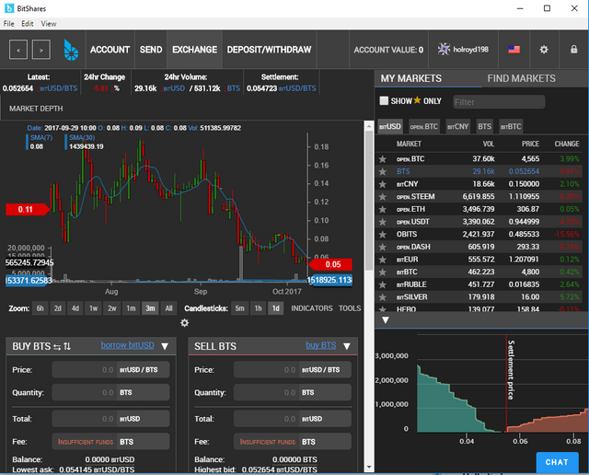Click the exchange panel vertical scrollbar thumb
589x475 pixels.
coord(369,200)
